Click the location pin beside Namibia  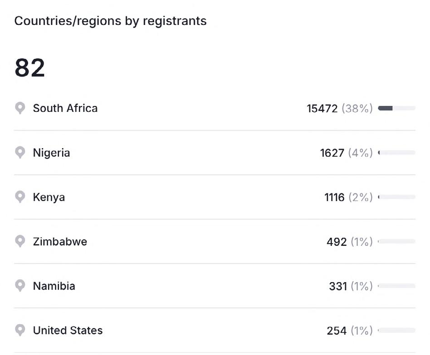[x=20, y=286]
